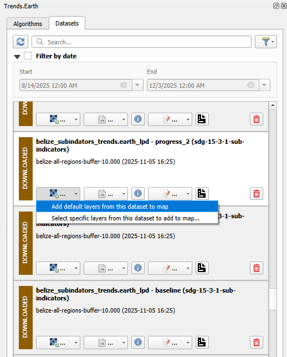Open dataset folder icon in dataset below progress_2

202,268
